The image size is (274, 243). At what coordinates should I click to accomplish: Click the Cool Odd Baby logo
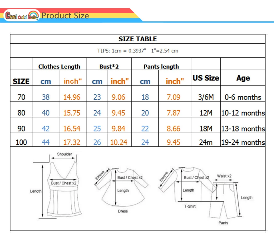click(22, 15)
